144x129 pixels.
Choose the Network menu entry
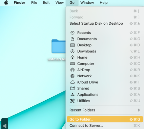[x=105, y=76]
